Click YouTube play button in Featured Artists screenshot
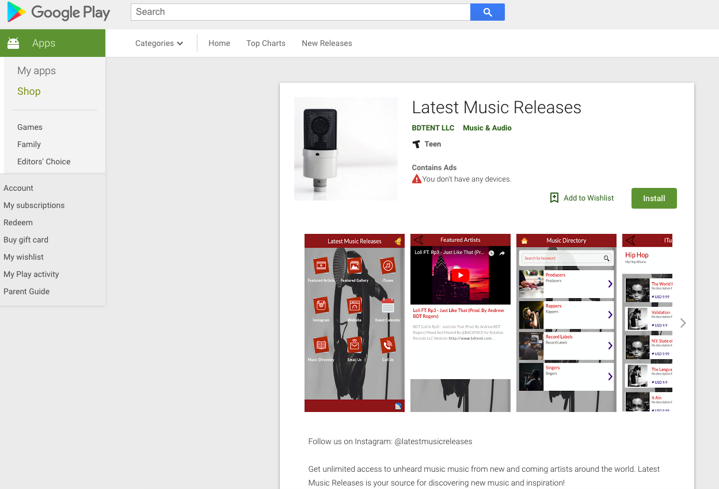The image size is (719, 489). pyautogui.click(x=460, y=275)
